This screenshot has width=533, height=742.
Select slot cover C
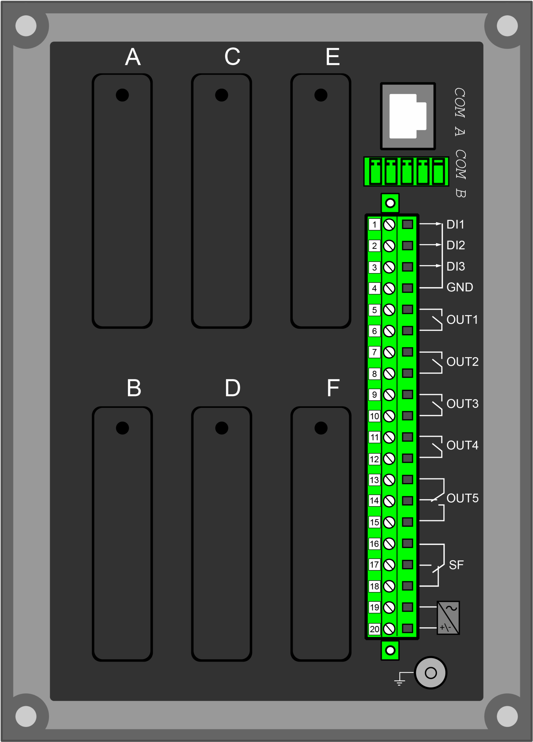click(x=221, y=201)
